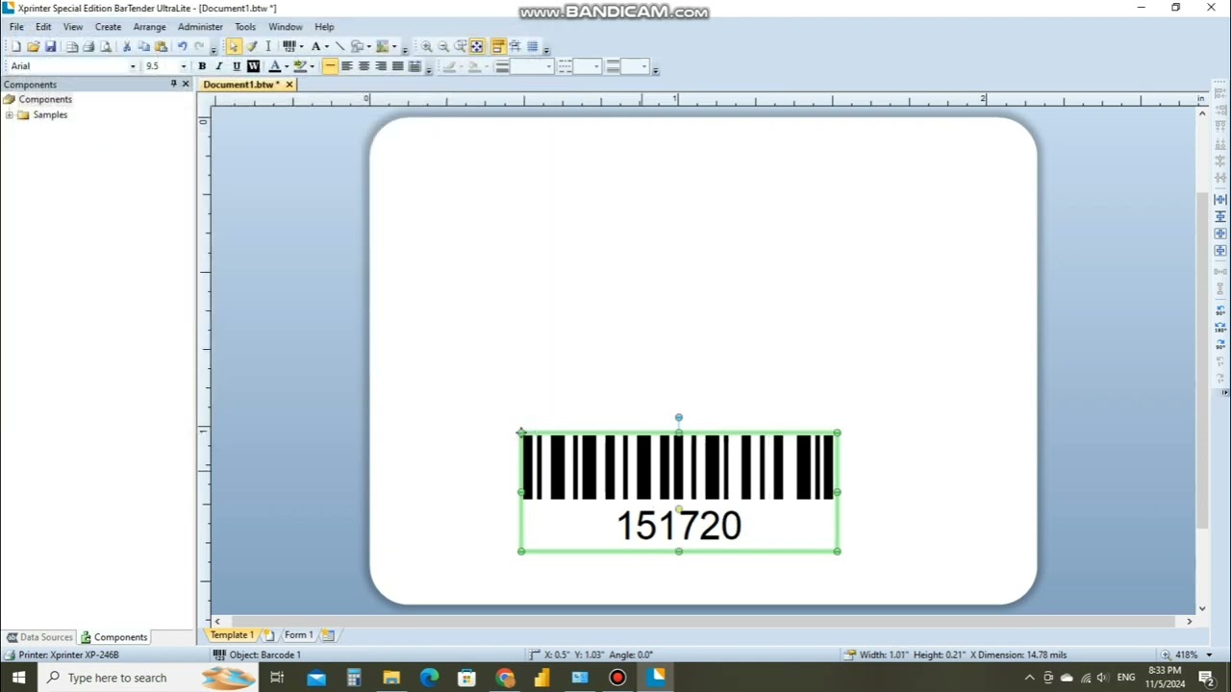Viewport: 1231px width, 692px height.
Task: Undo the last action
Action: [182, 46]
